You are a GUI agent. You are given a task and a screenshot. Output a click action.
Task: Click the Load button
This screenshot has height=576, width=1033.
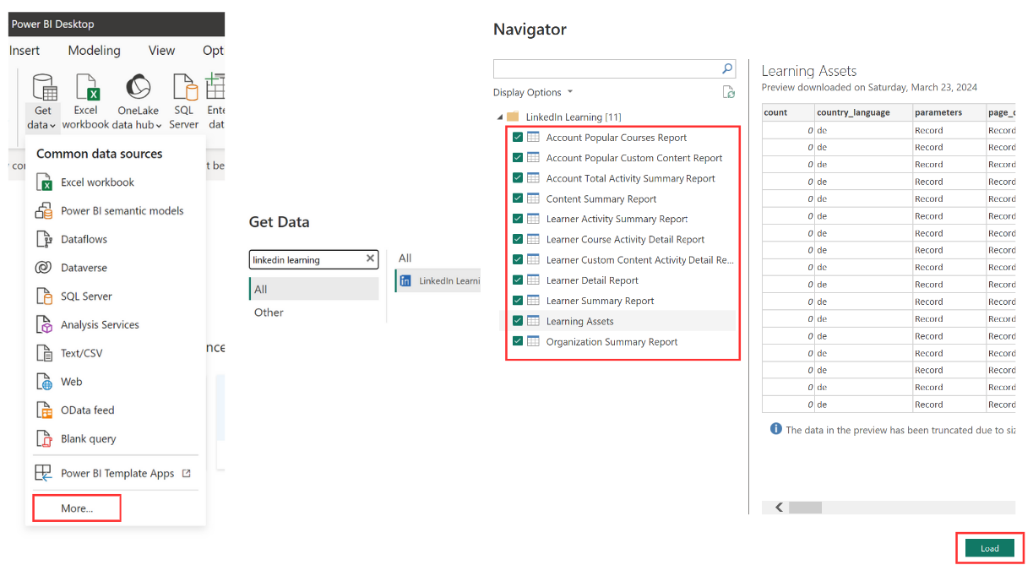pyautogui.click(x=989, y=548)
